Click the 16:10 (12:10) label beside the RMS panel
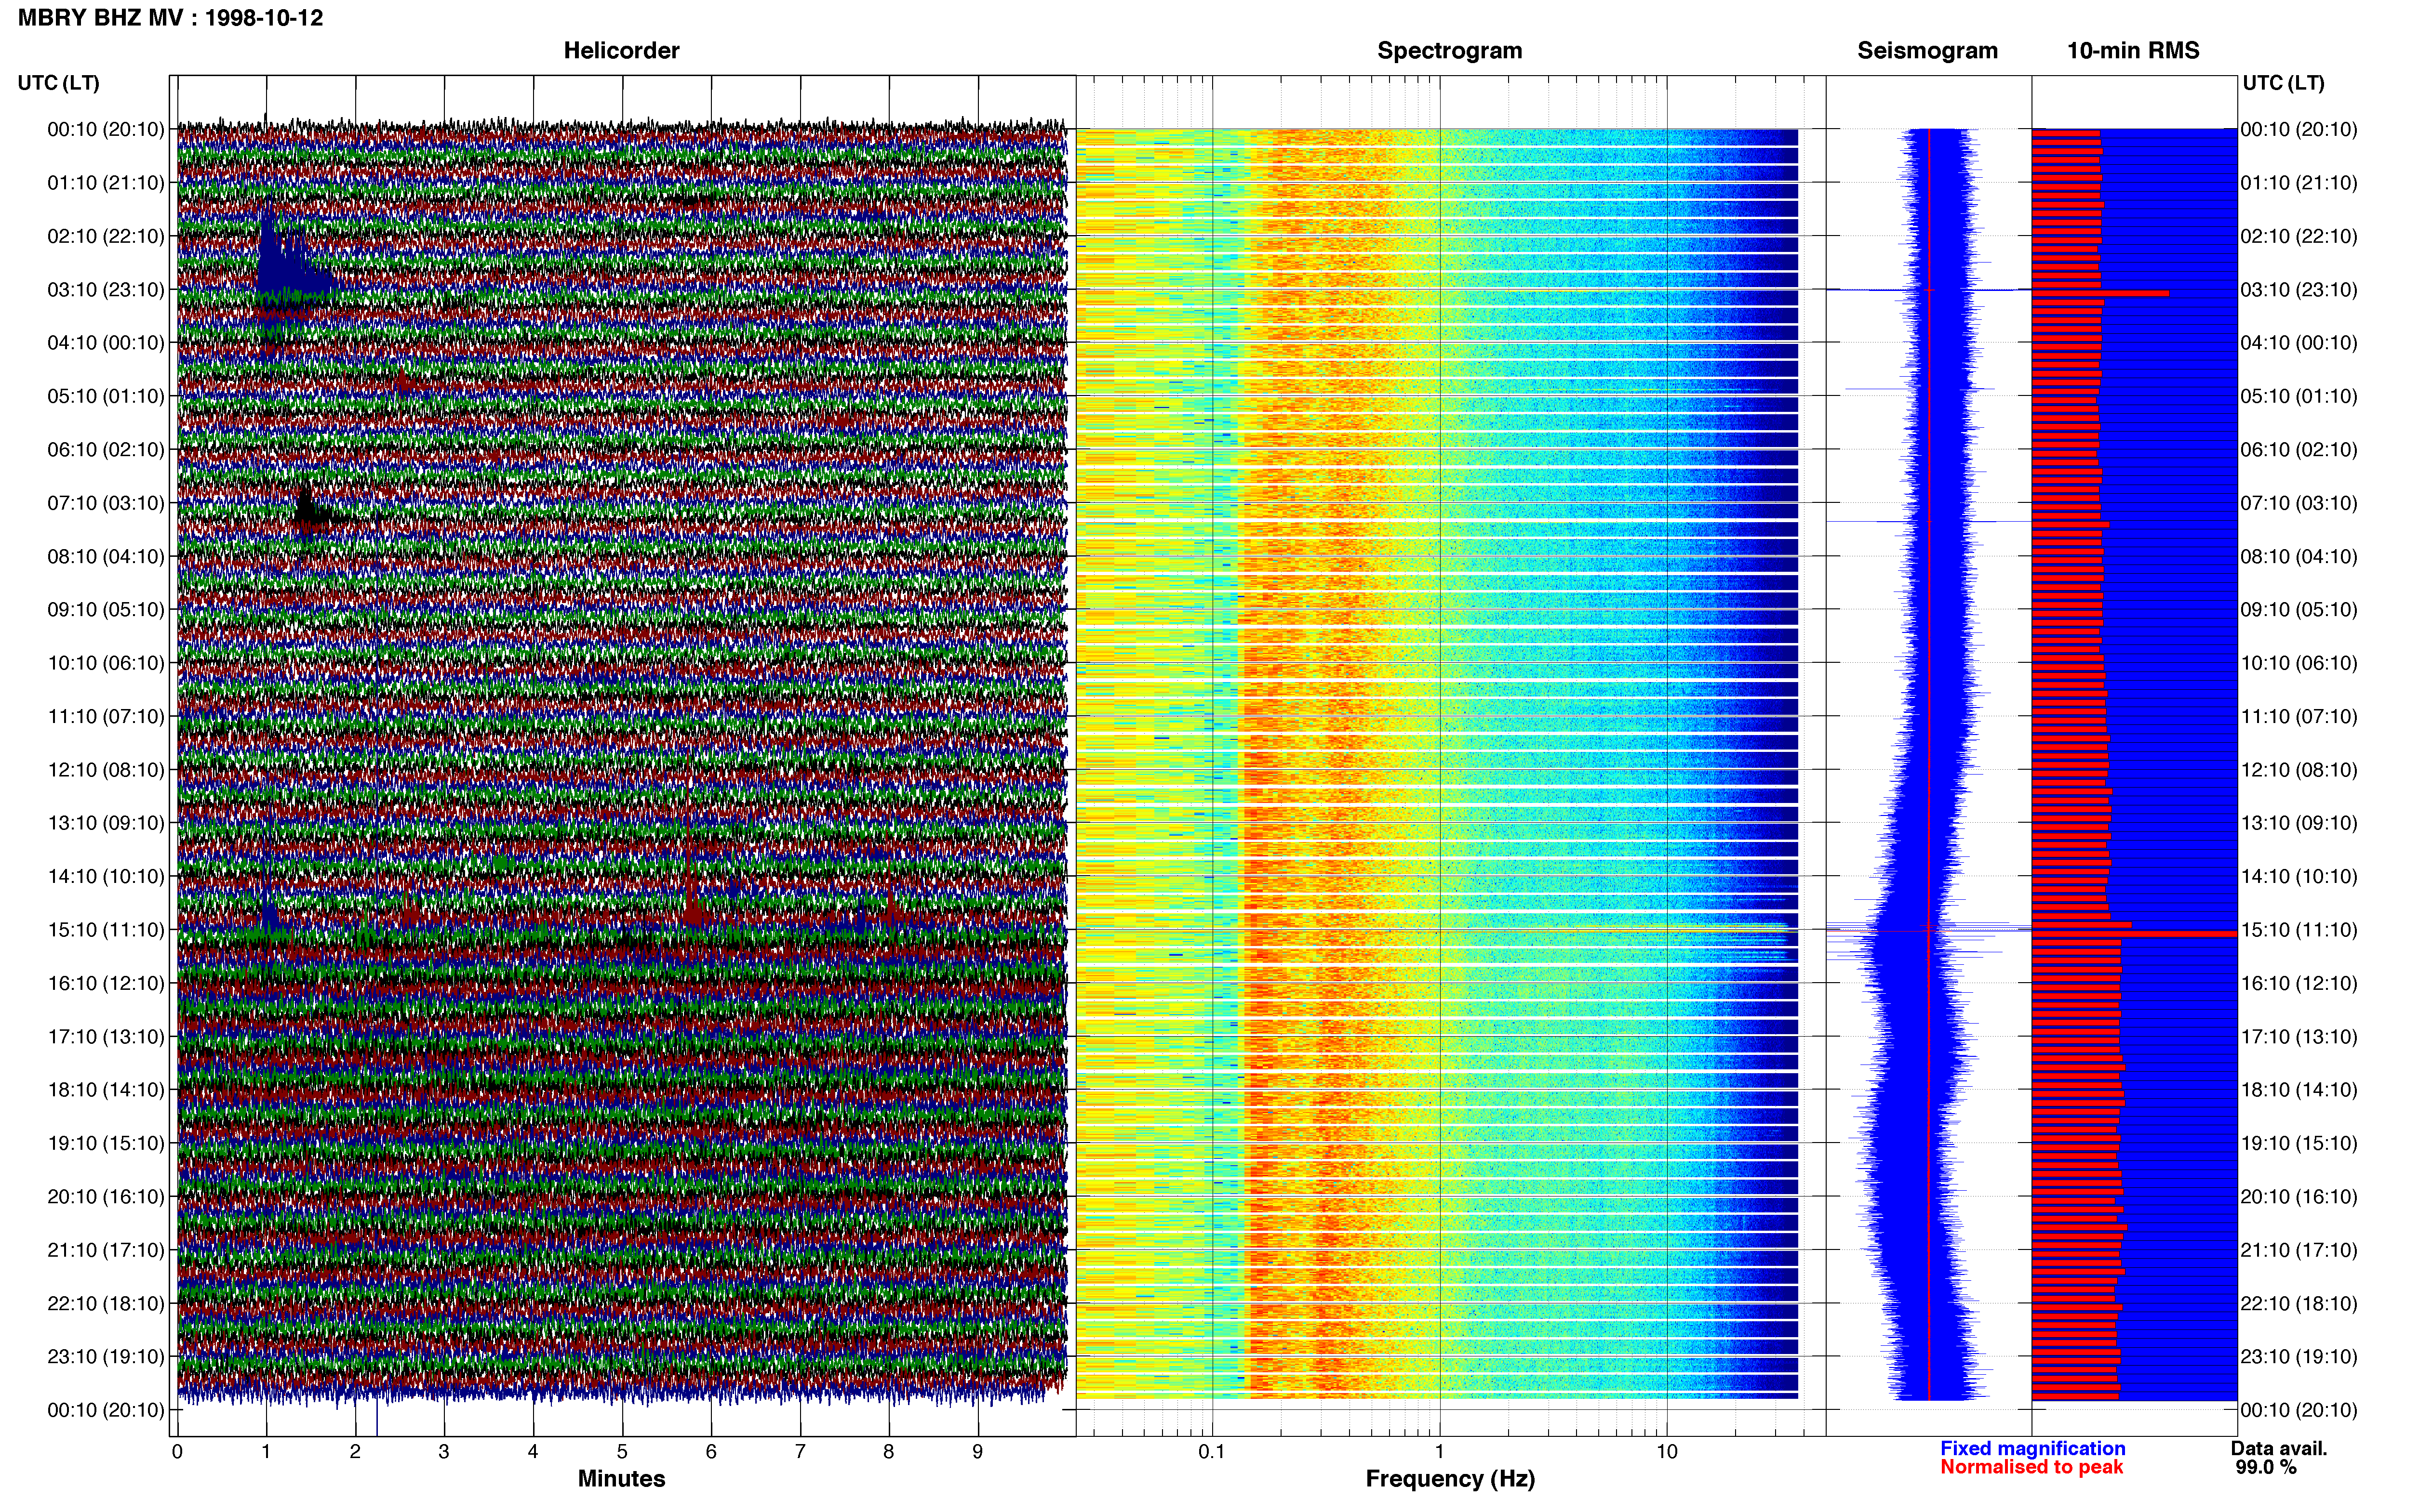2419x1512 pixels. 2299,983
